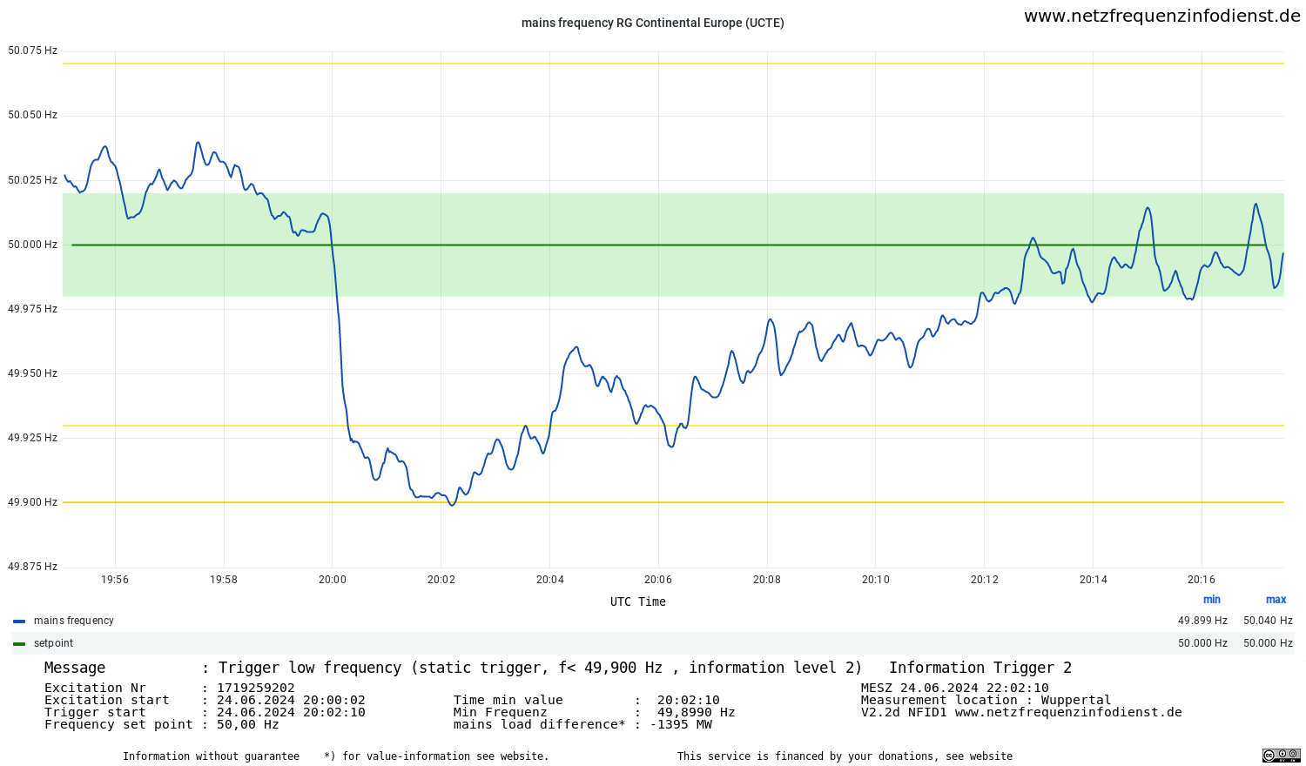
Task: Click the 49.875 Hz y-axis label
Action: click(32, 567)
